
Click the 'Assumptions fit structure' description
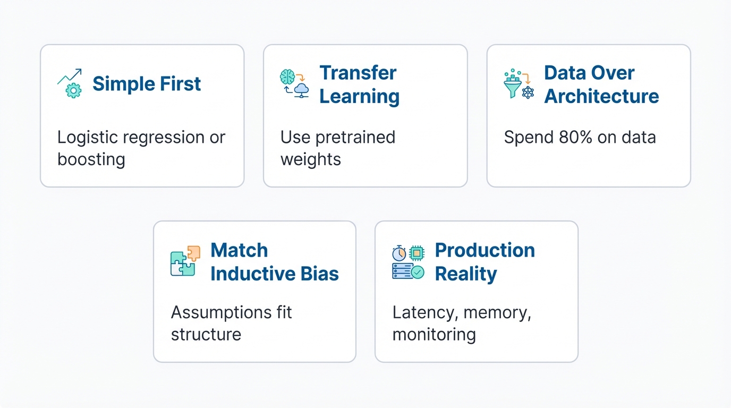(x=231, y=323)
